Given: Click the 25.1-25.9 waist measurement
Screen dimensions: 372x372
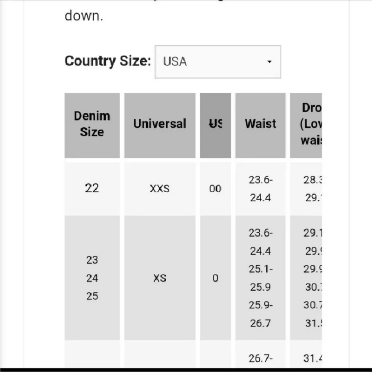Looking at the screenshot, I should coord(260,278).
